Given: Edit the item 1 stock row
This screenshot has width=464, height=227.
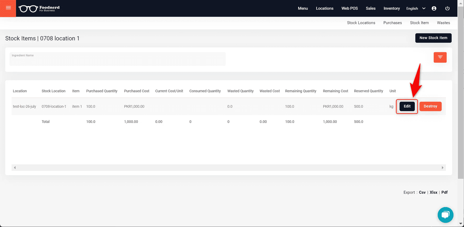Looking at the screenshot, I should point(407,106).
